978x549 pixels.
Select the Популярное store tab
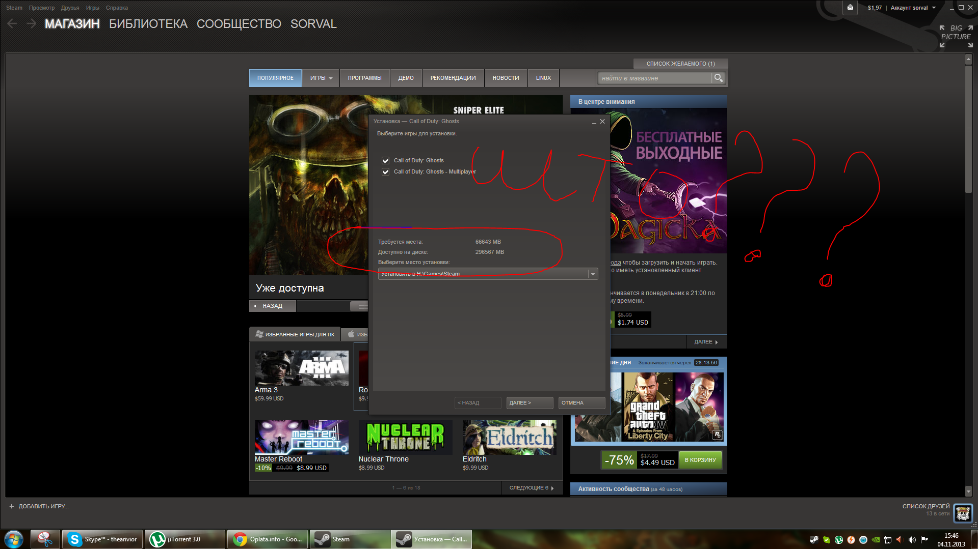coord(275,78)
